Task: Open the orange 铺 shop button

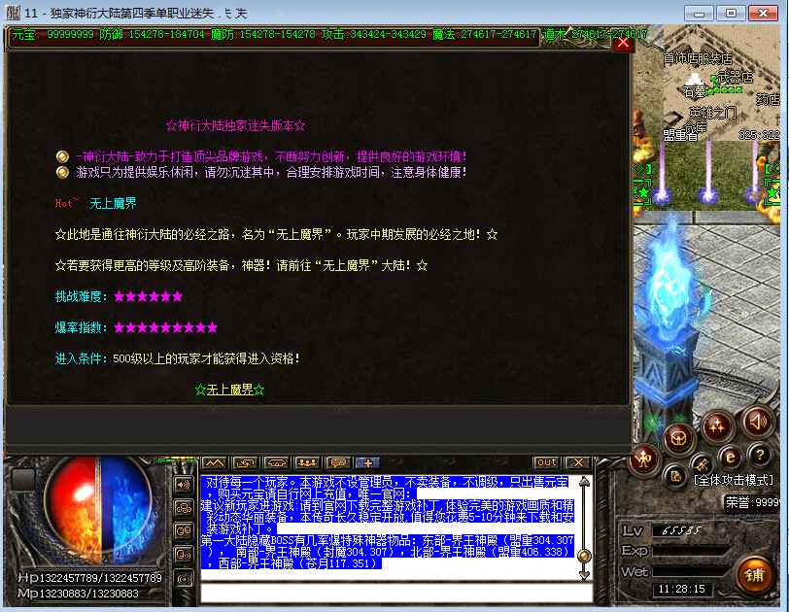Action: (754, 573)
